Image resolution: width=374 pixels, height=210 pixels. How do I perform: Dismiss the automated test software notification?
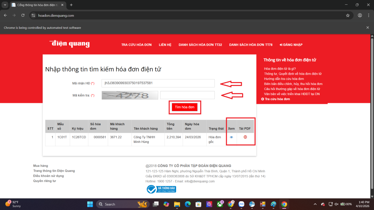(367, 28)
